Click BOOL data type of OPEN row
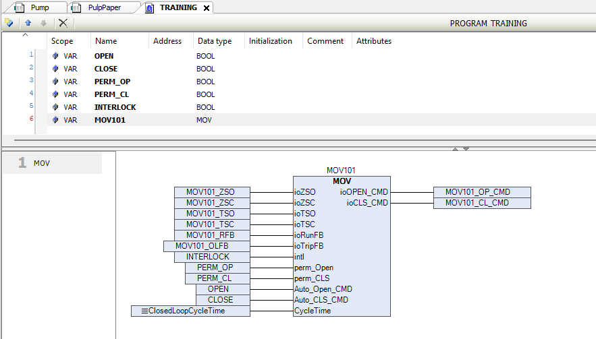 pyautogui.click(x=205, y=56)
